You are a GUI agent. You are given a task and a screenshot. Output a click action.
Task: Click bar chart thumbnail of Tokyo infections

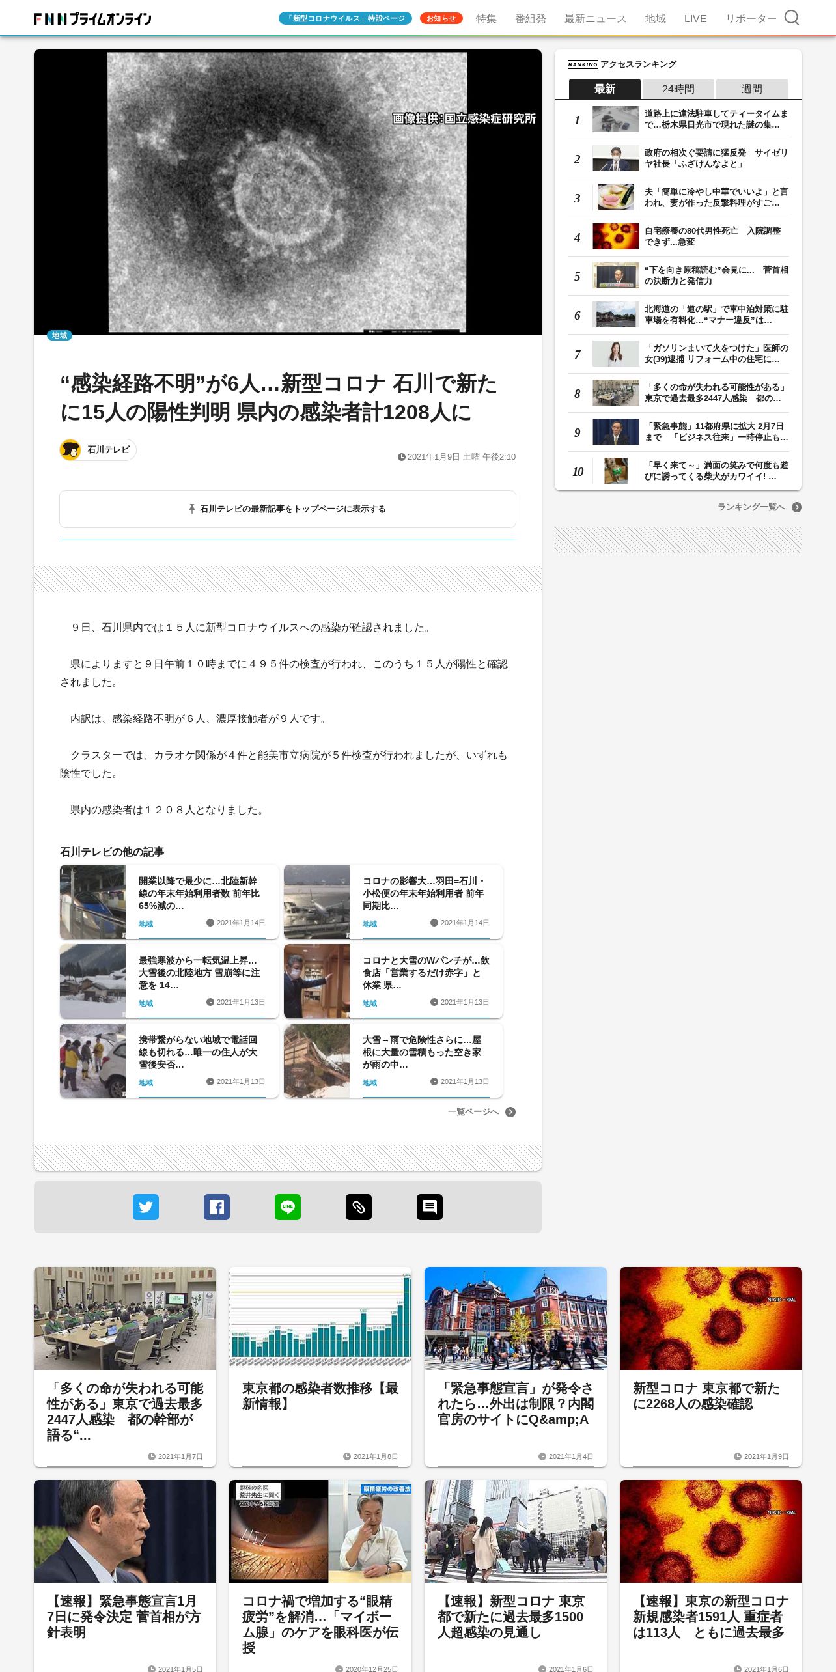click(320, 1318)
